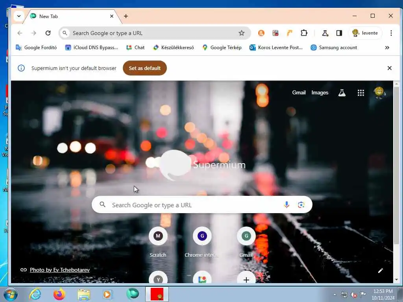Expand hidden bookmarks chevron
Screen dimensions: 403x302
click(387, 48)
